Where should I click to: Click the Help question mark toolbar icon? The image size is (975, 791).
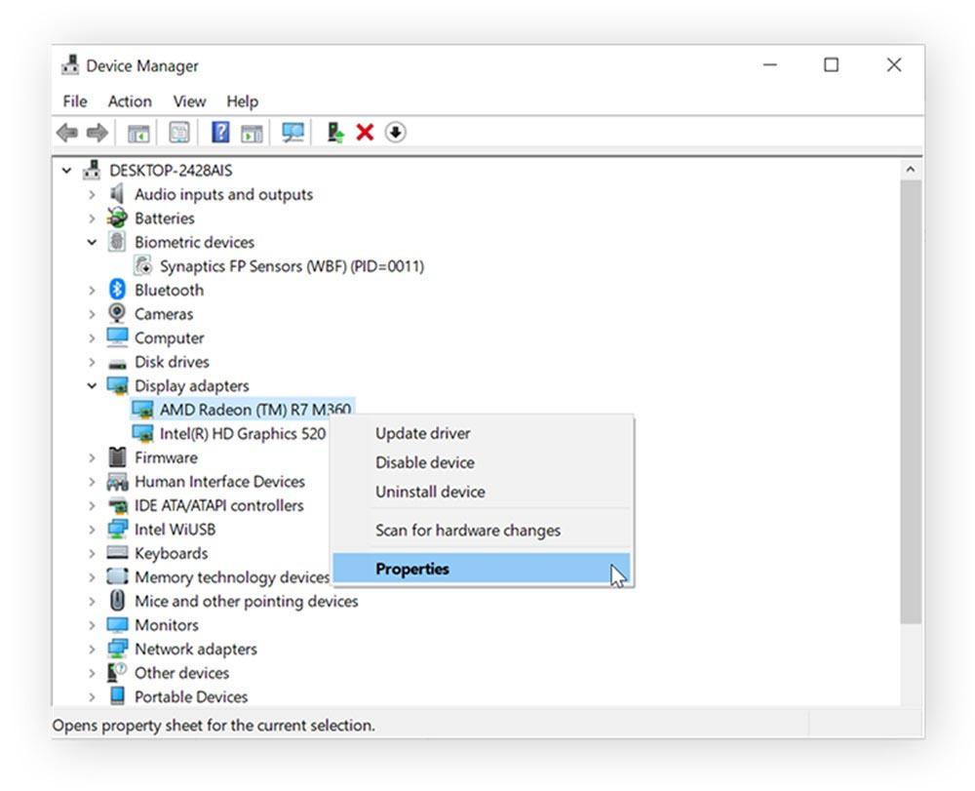(220, 133)
